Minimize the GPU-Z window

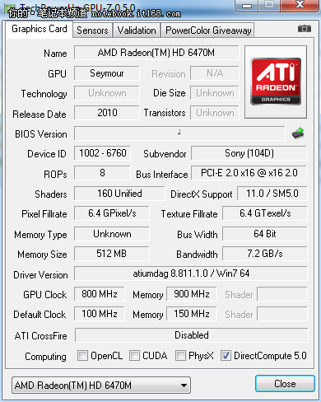click(x=247, y=6)
